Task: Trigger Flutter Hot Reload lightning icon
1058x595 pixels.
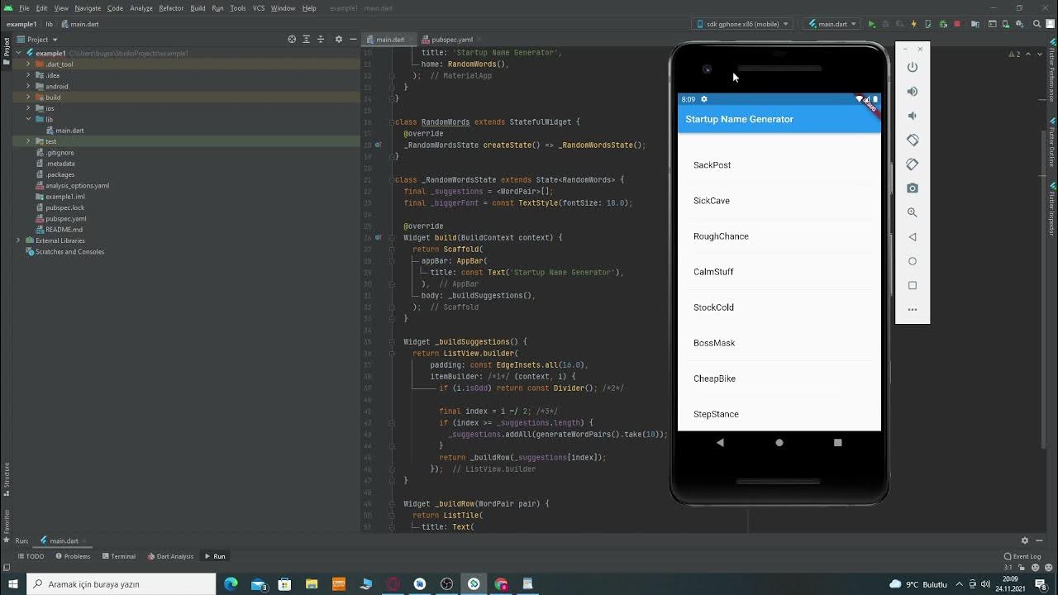Action: pyautogui.click(x=915, y=24)
